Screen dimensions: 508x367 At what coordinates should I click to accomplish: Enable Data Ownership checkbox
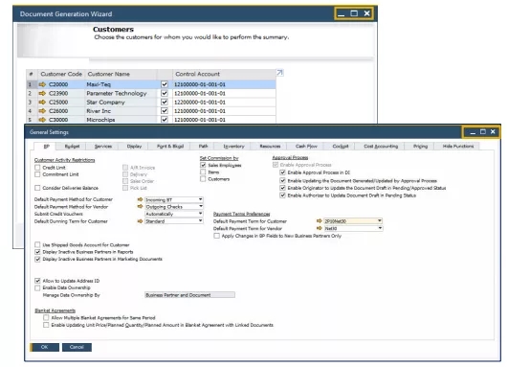coord(37,287)
